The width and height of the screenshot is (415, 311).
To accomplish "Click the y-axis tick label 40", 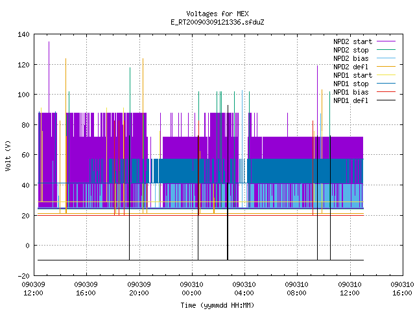I will click(x=25, y=185).
